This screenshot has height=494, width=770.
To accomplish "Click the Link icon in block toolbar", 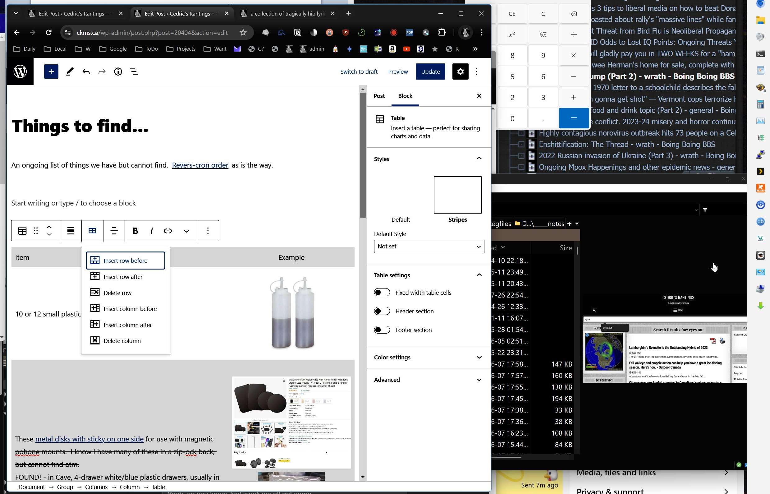I will (x=168, y=231).
